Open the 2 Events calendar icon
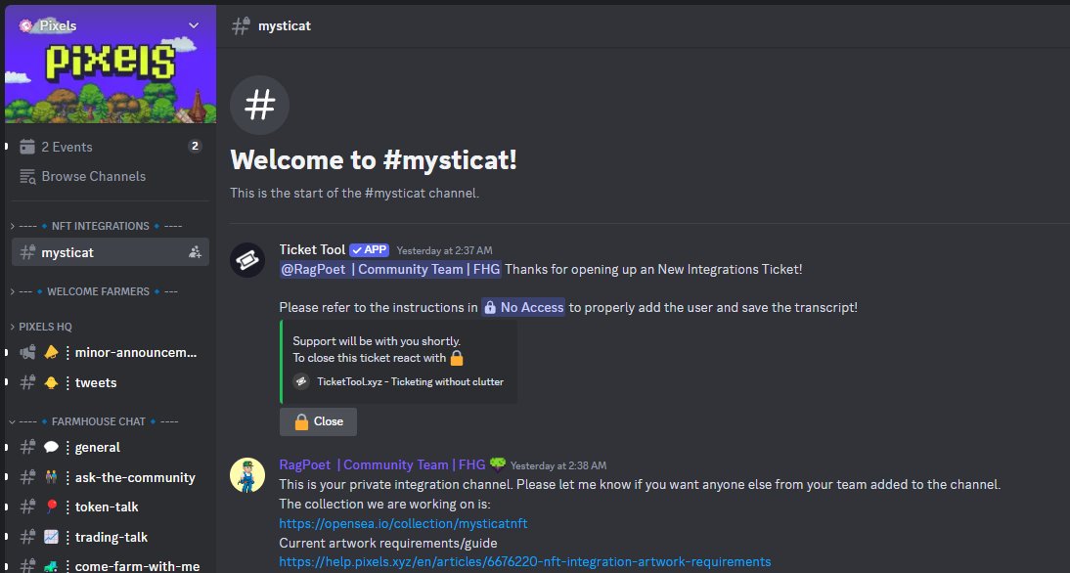This screenshot has height=573, width=1070. [x=27, y=147]
